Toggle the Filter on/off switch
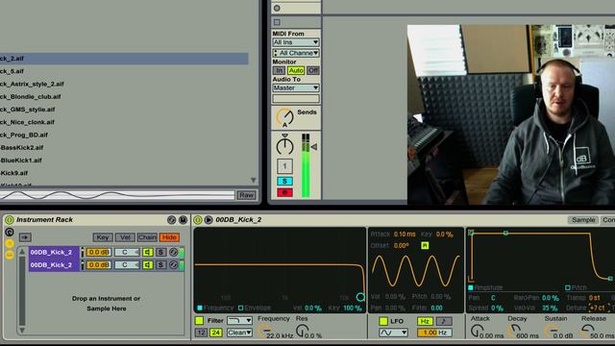 199,321
